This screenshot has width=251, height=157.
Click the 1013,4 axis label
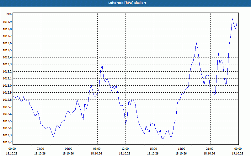point(7,57)
